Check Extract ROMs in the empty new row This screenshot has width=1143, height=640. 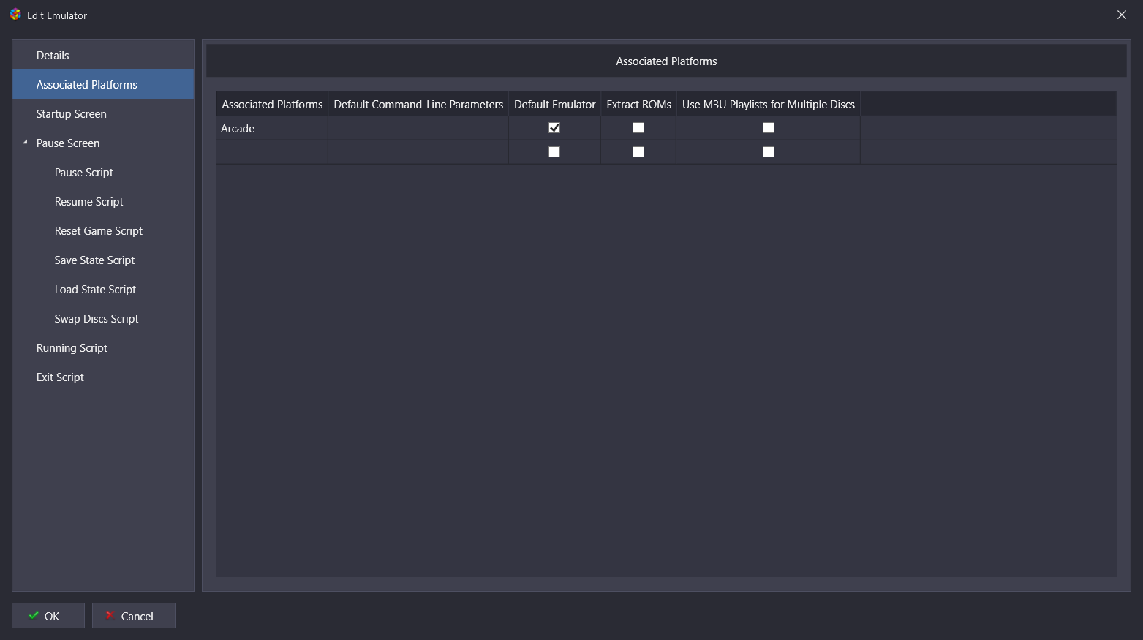(638, 152)
